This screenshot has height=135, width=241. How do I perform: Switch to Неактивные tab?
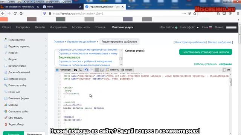[x=34, y=134]
